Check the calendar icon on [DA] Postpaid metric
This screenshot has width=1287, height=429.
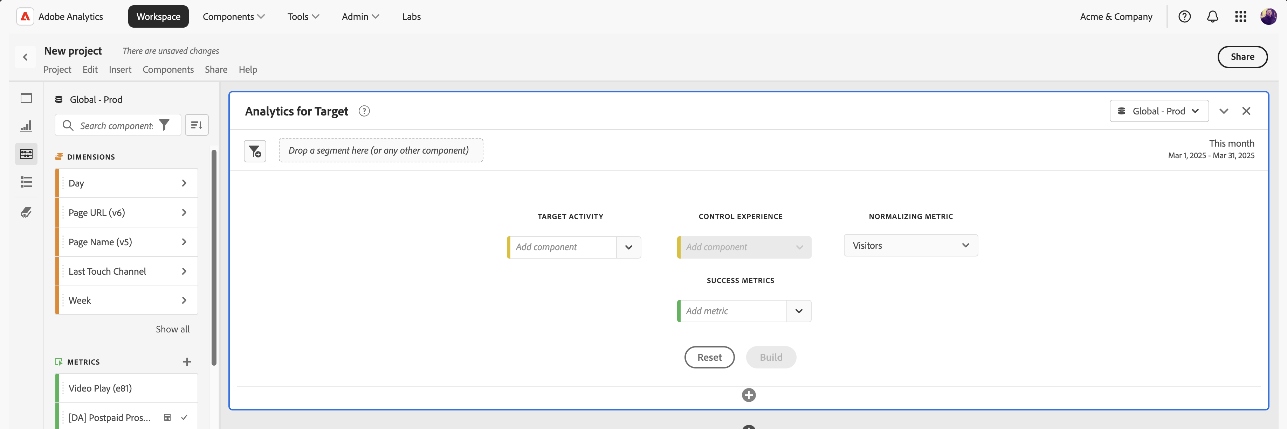tap(166, 417)
